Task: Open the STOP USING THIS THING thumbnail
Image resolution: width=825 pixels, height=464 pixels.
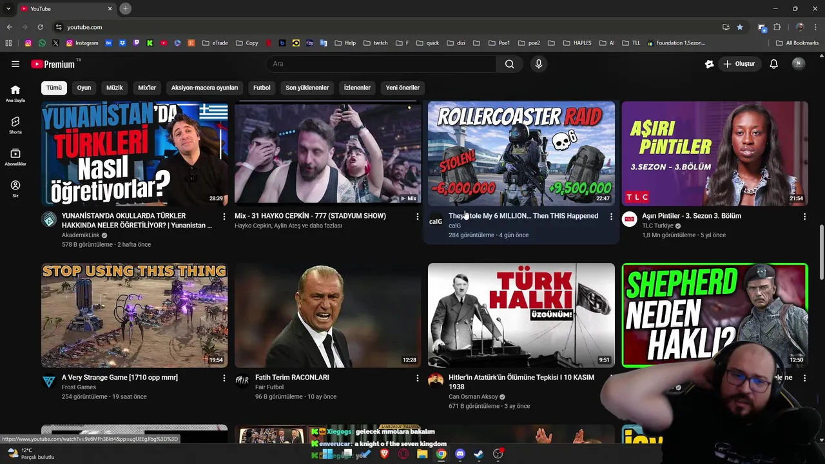Action: [134, 315]
